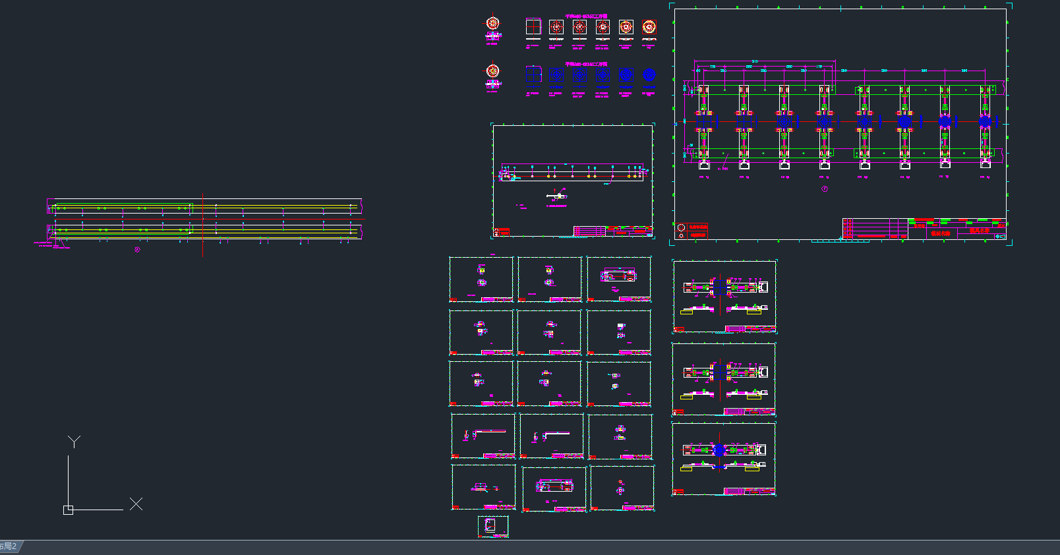Click the circled F marker below the left rail drawing

pos(137,250)
